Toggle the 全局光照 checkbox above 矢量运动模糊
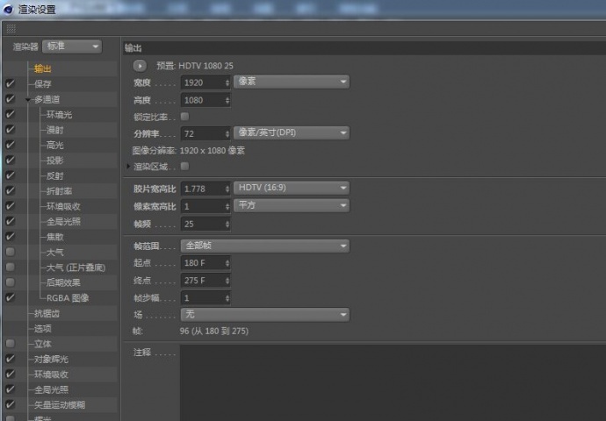The image size is (606, 421). point(10,389)
